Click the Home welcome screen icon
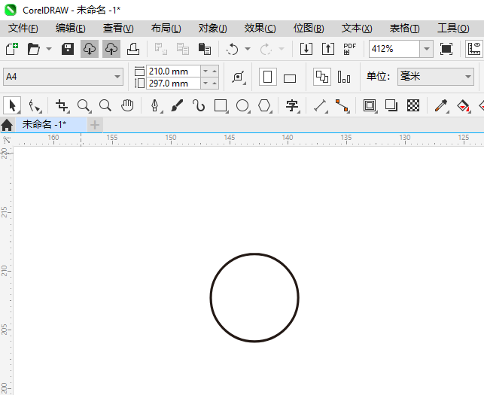Image resolution: width=484 pixels, height=395 pixels. [7, 125]
